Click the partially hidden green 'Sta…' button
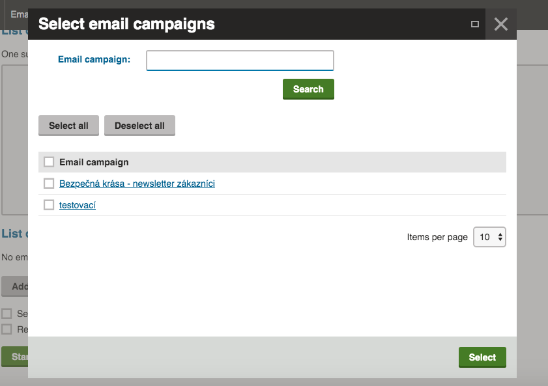Image resolution: width=548 pixels, height=386 pixels. (x=14, y=357)
